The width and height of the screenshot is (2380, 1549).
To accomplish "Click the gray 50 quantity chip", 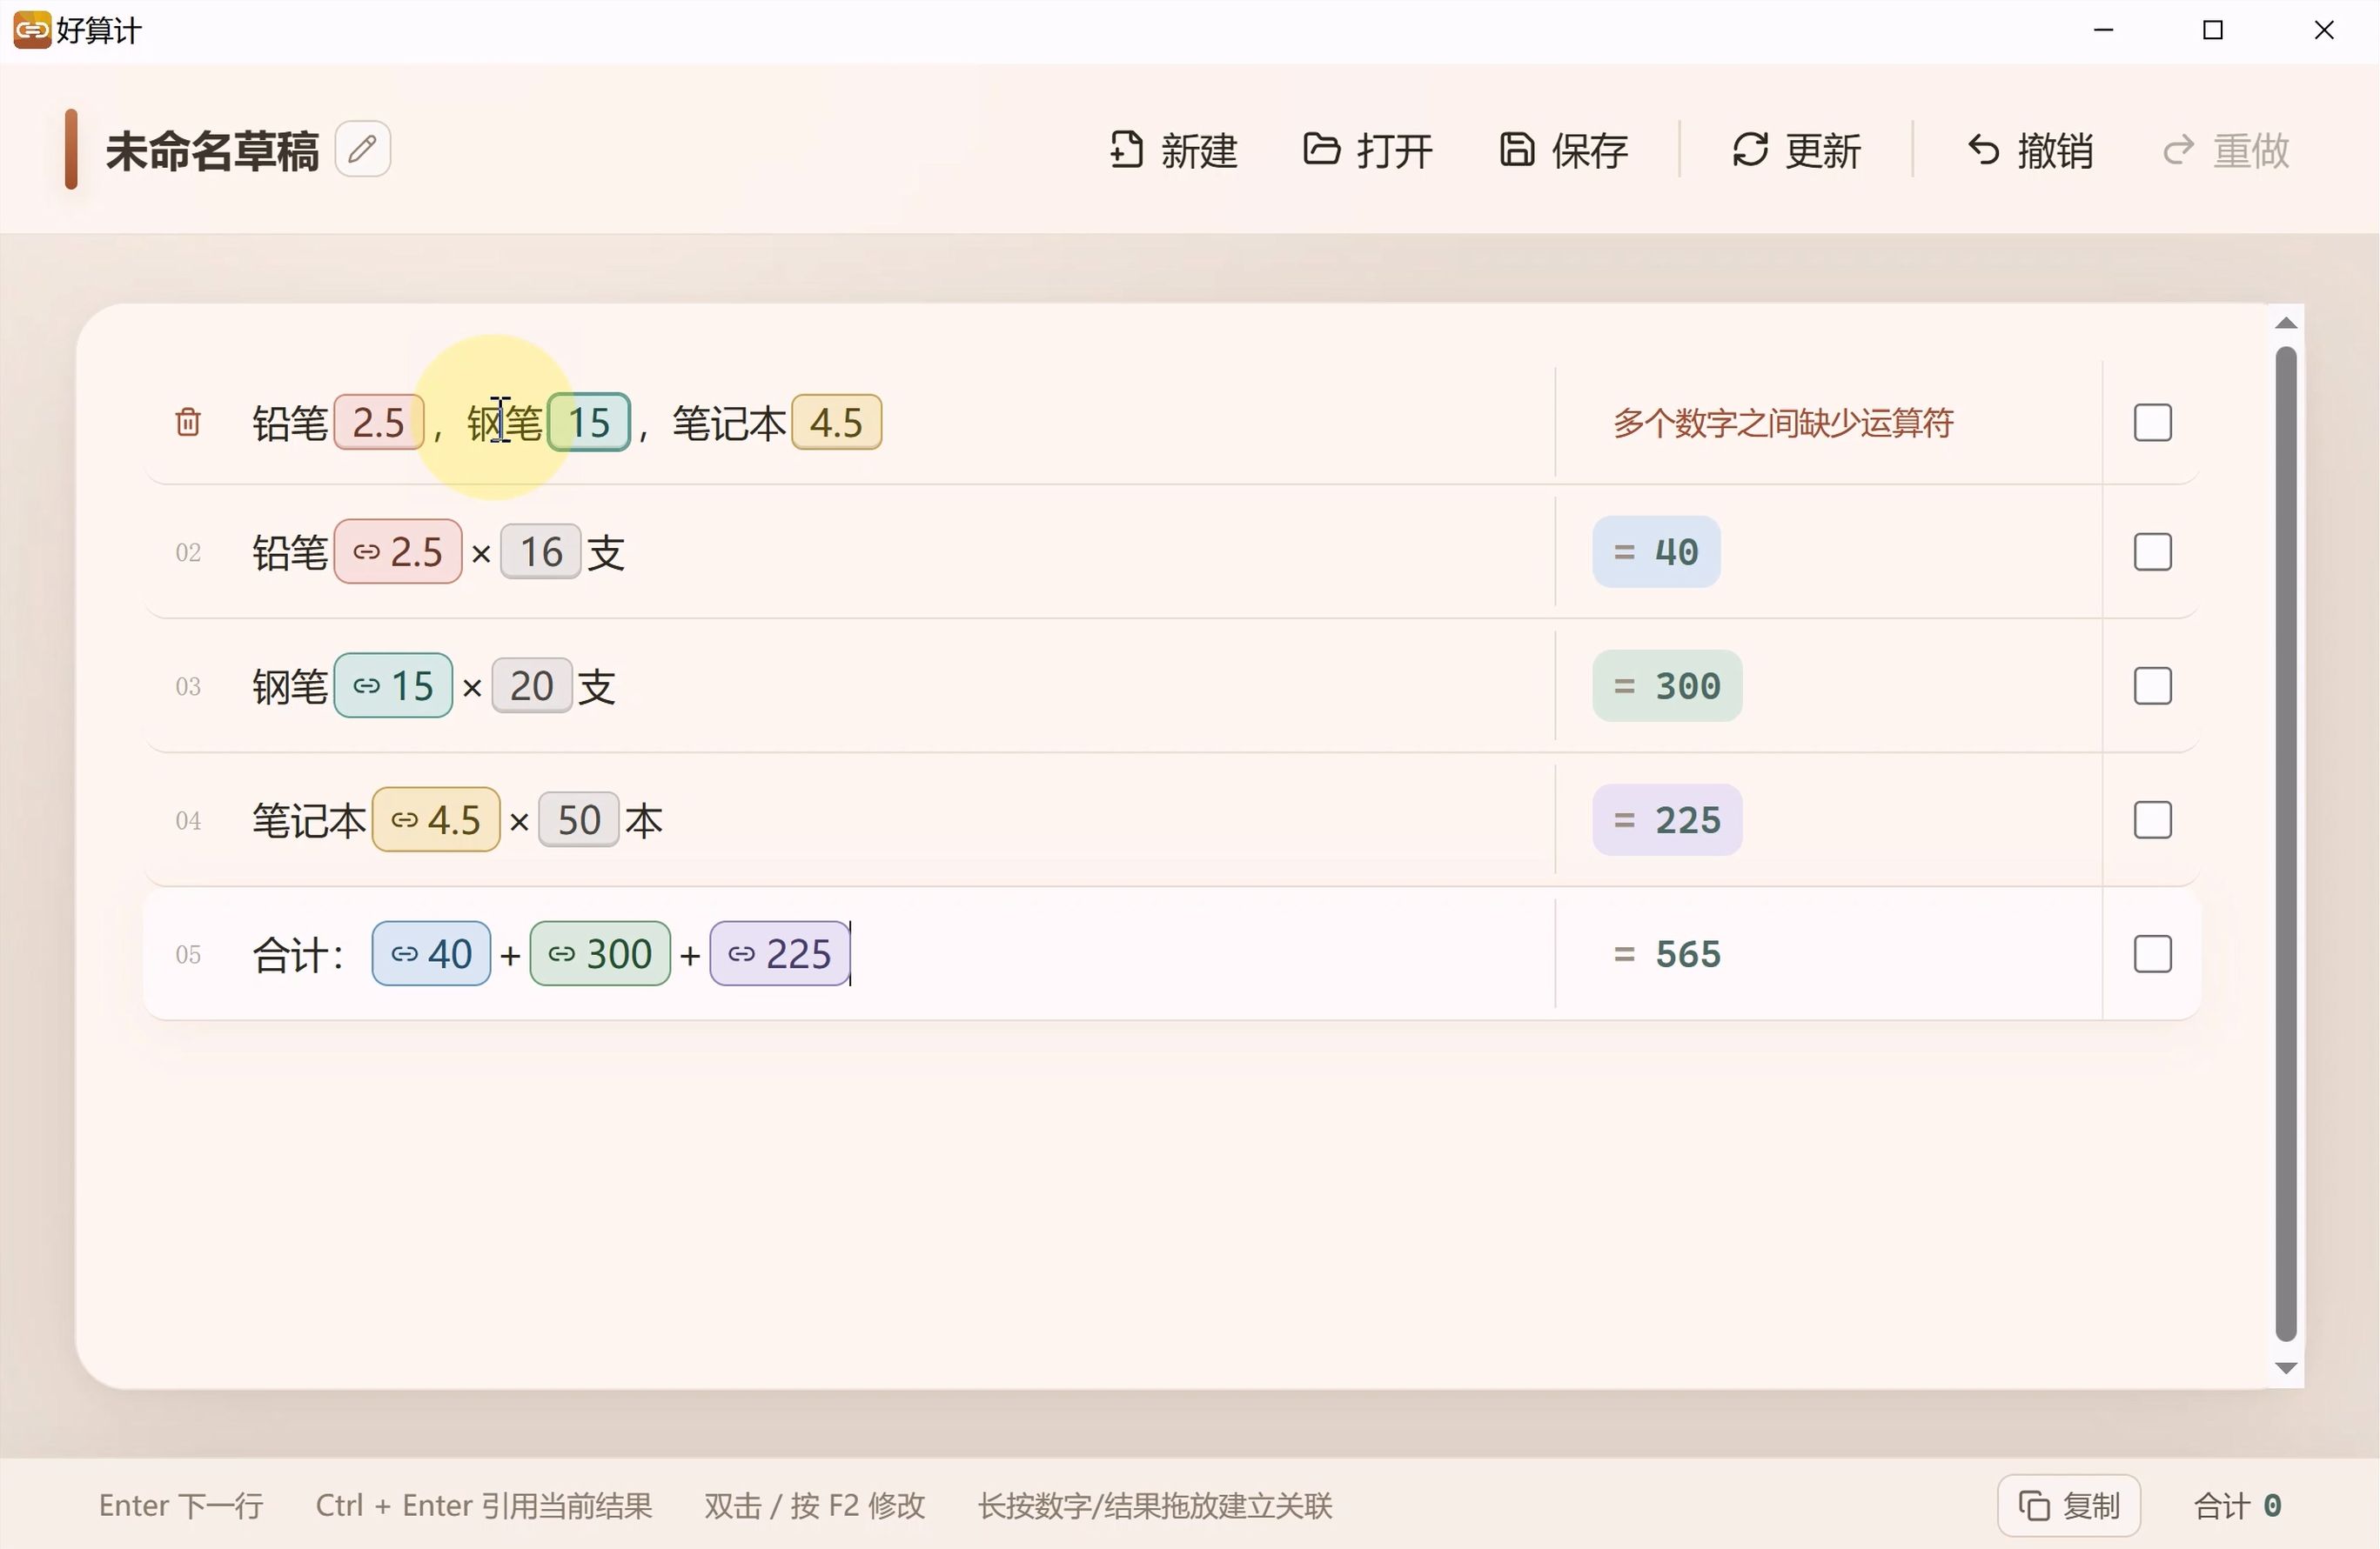I will pyautogui.click(x=579, y=819).
